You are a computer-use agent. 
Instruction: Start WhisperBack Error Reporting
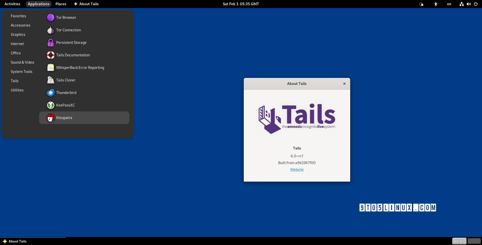coord(80,68)
